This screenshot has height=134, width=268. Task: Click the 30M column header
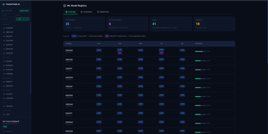tap(141, 44)
